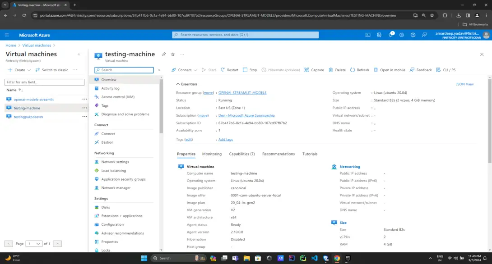
Task: Switch to Monitoring tab
Action: coord(212,154)
